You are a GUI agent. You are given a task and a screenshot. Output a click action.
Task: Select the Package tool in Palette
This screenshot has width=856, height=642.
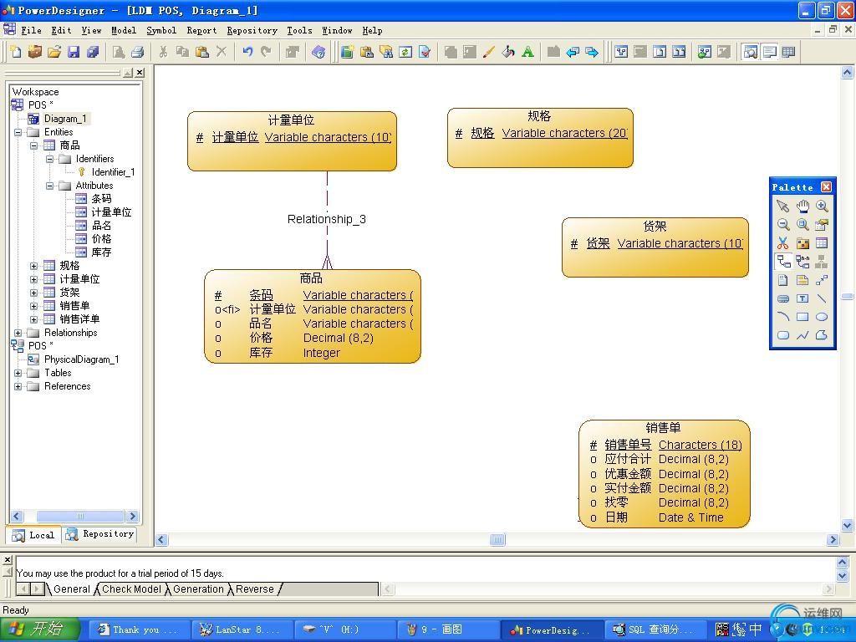click(x=802, y=243)
